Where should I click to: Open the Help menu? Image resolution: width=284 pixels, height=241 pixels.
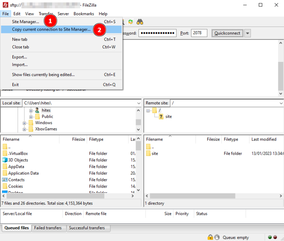103,14
